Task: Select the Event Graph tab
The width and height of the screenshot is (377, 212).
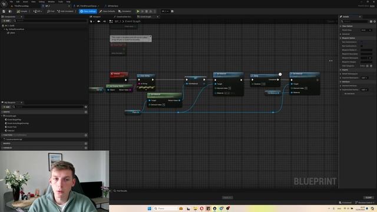Action: [x=145, y=17]
